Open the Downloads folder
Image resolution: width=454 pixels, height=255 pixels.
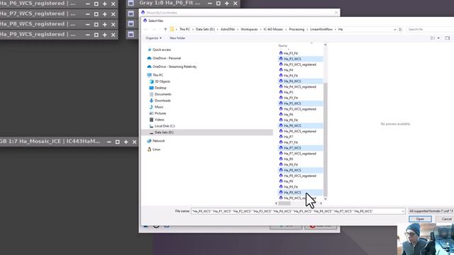point(162,101)
